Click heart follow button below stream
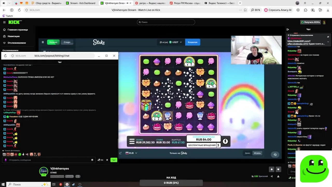Screen dimensions: 332x187 tap(278, 169)
